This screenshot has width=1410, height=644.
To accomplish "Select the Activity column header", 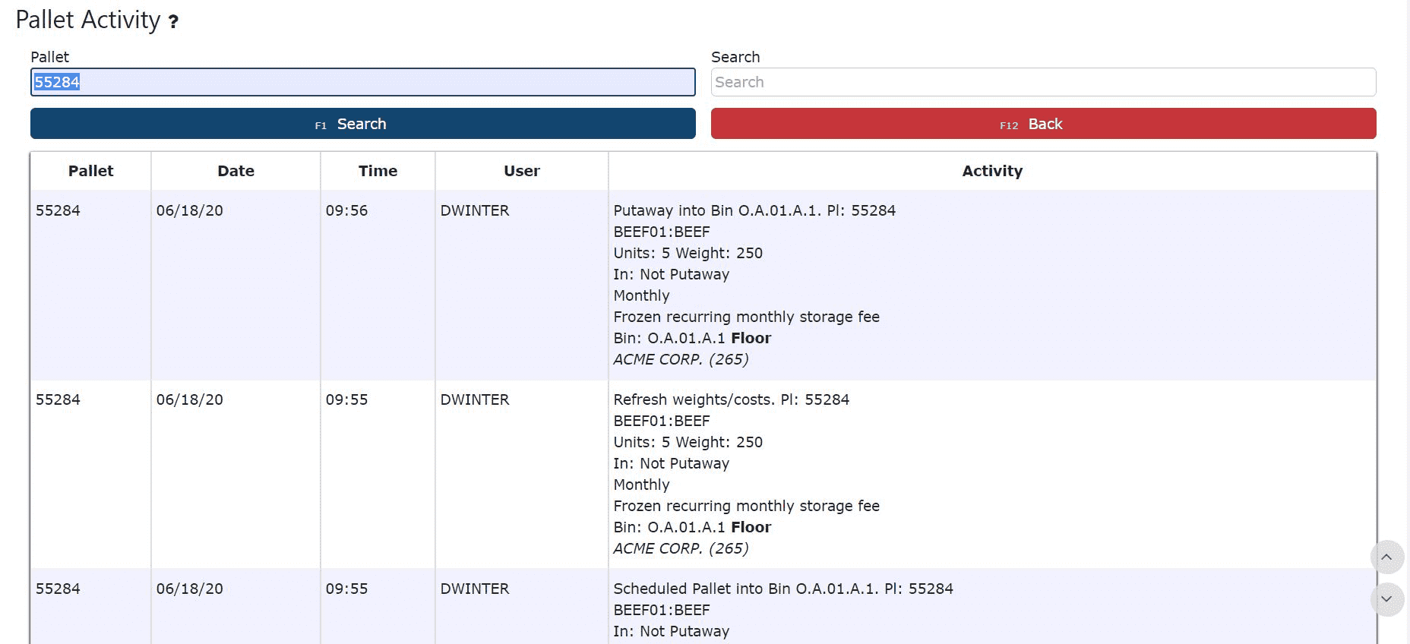I will tap(992, 171).
